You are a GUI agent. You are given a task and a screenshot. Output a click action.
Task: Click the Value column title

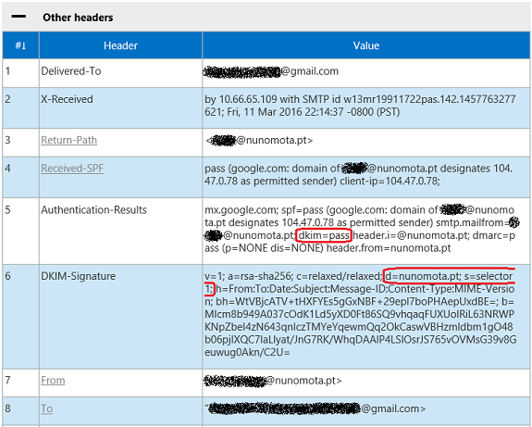coord(366,45)
